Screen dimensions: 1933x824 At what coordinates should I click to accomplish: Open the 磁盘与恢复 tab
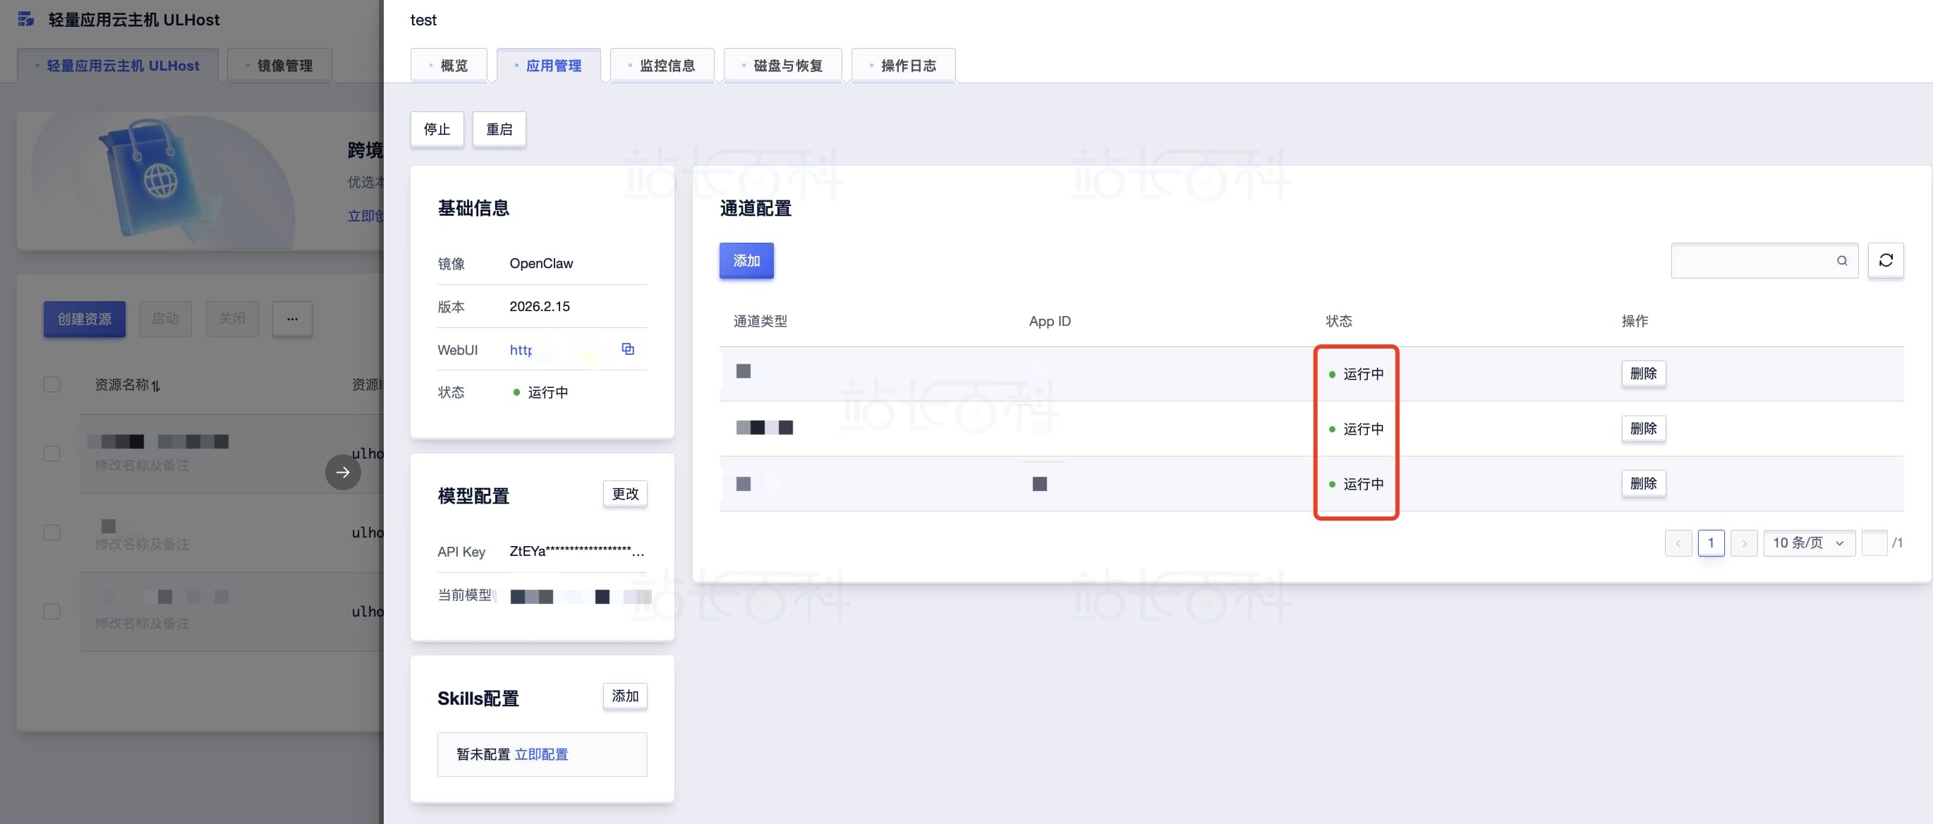(x=782, y=66)
